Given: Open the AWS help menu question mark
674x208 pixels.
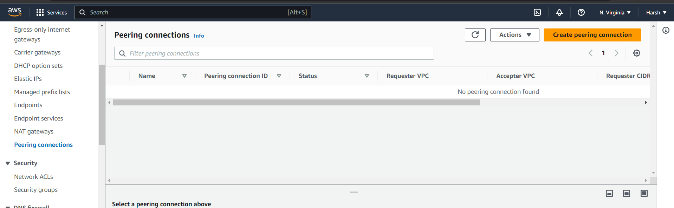Looking at the screenshot, I should click(581, 12).
